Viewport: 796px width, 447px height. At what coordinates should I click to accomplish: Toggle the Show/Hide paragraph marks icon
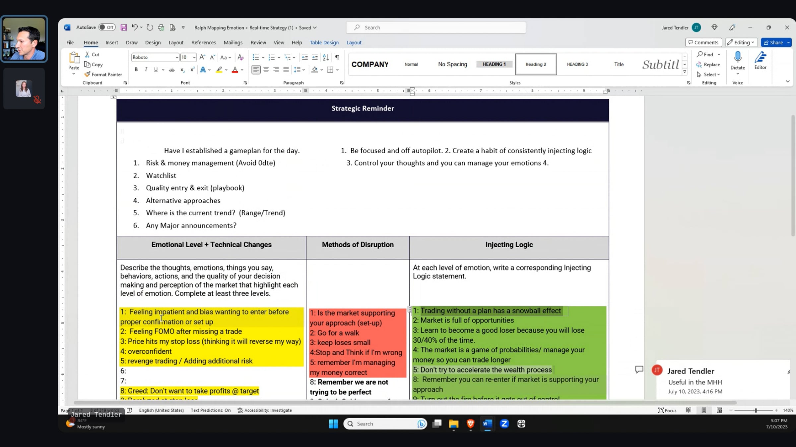[337, 57]
